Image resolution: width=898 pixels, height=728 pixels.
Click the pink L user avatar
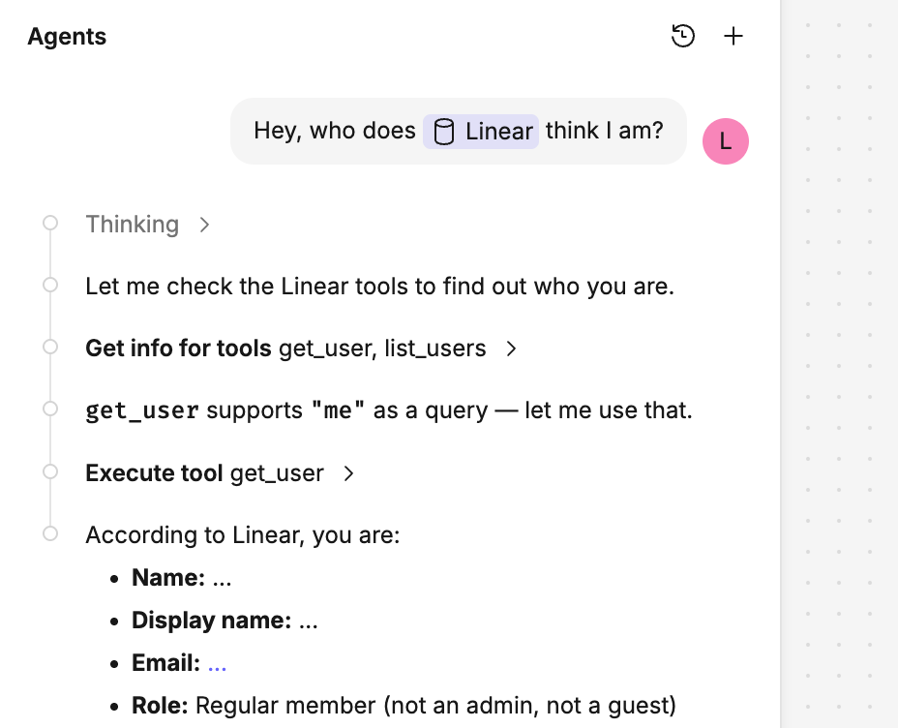725,141
